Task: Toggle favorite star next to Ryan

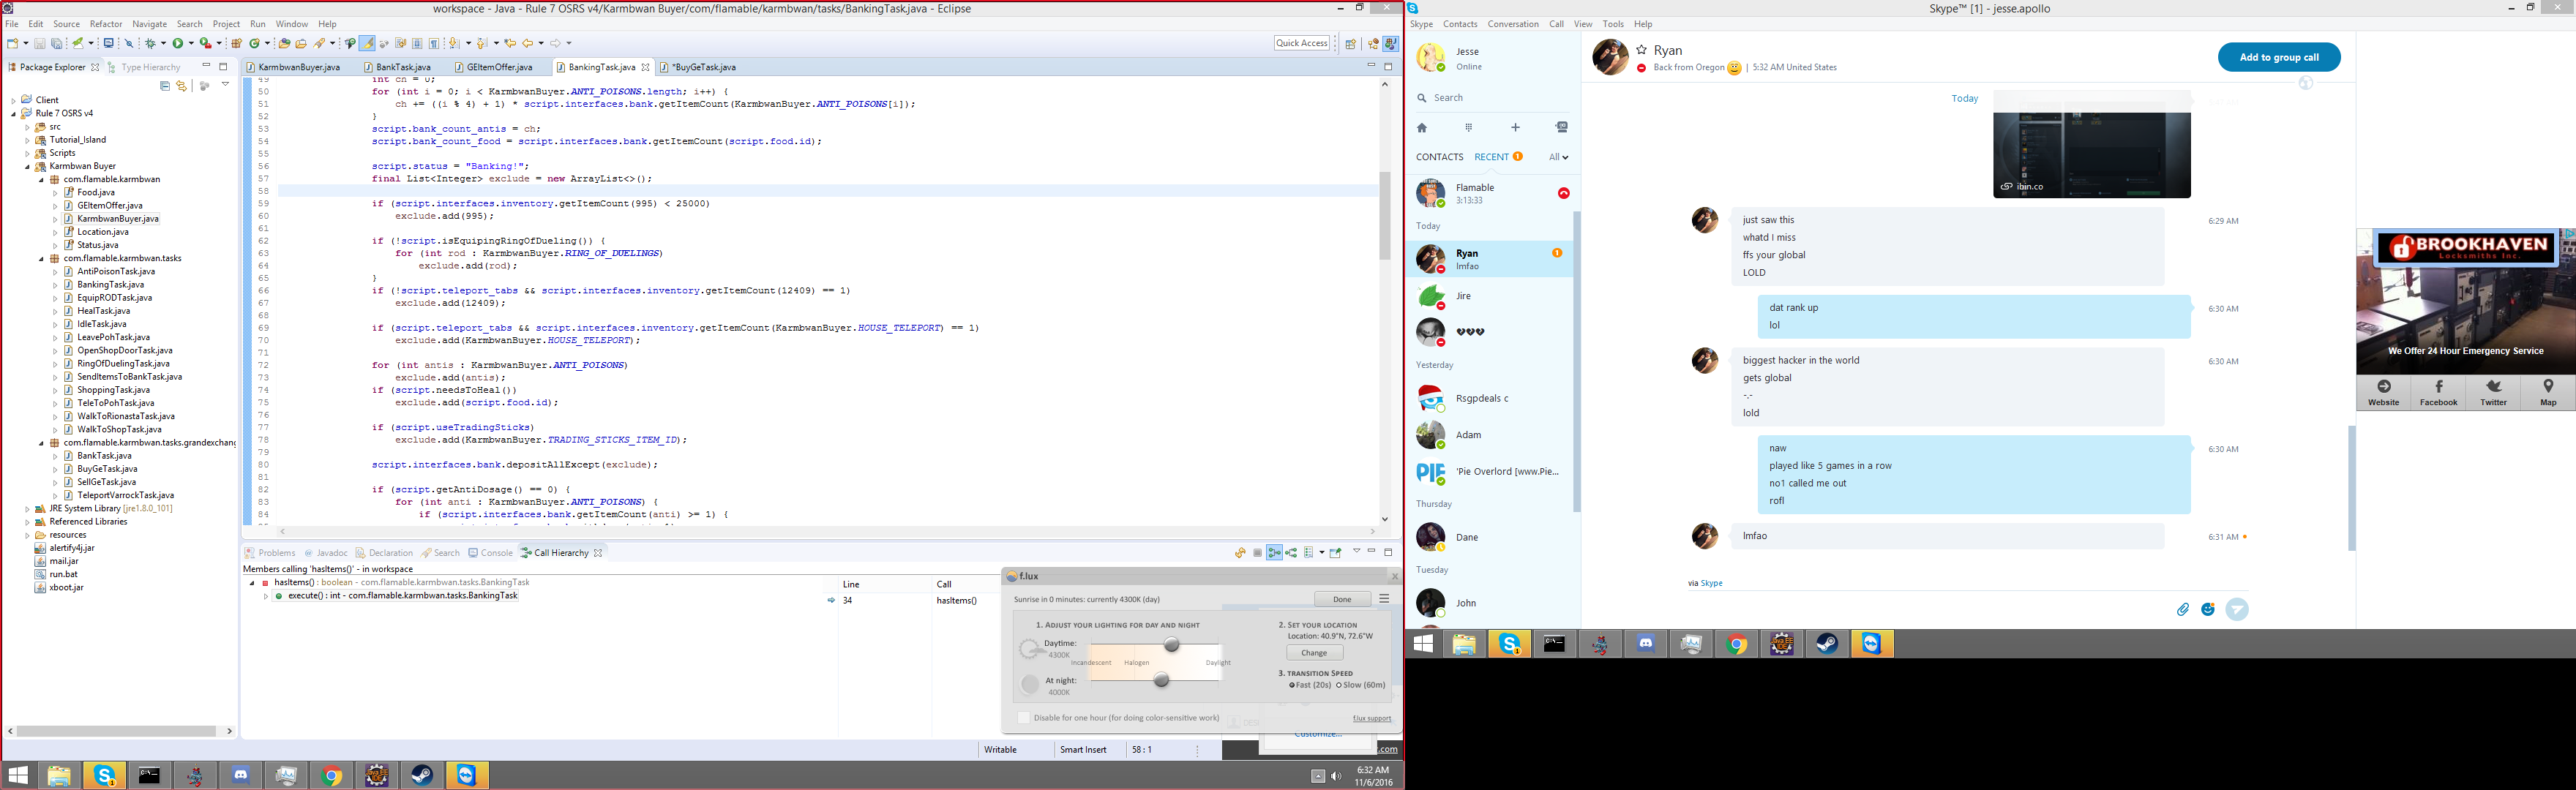Action: pyautogui.click(x=1641, y=50)
